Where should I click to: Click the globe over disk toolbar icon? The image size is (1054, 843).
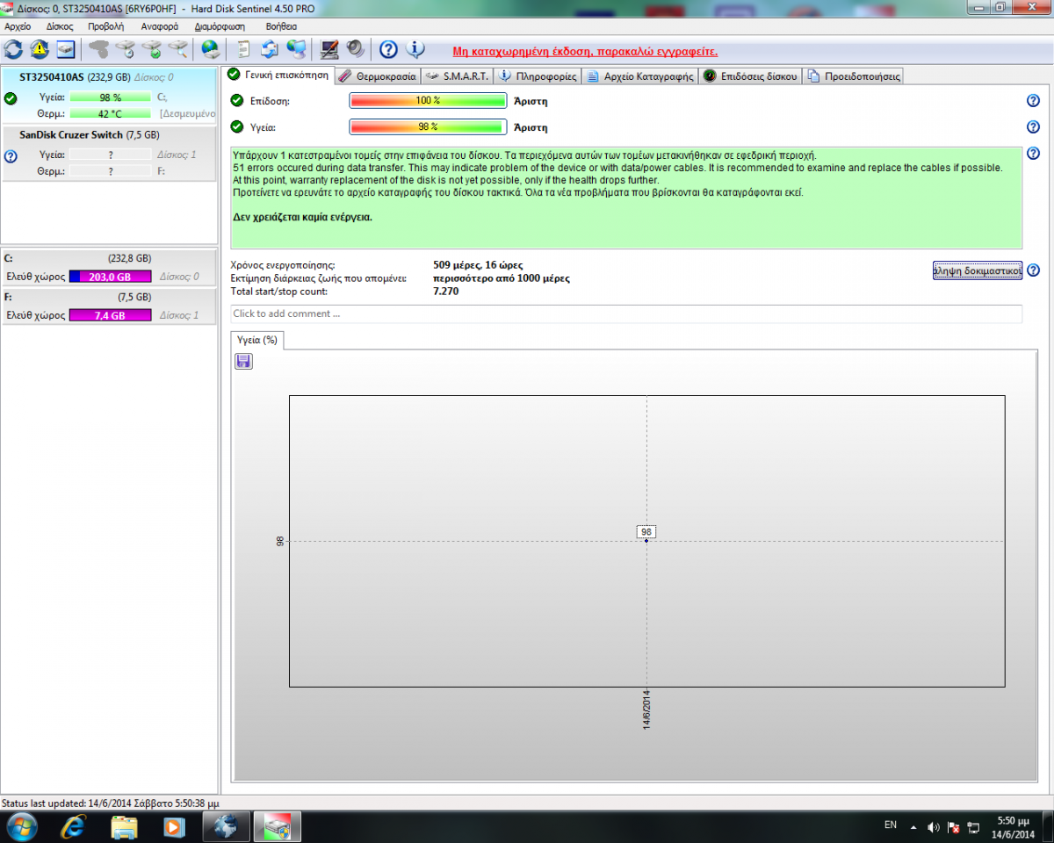pos(210,49)
